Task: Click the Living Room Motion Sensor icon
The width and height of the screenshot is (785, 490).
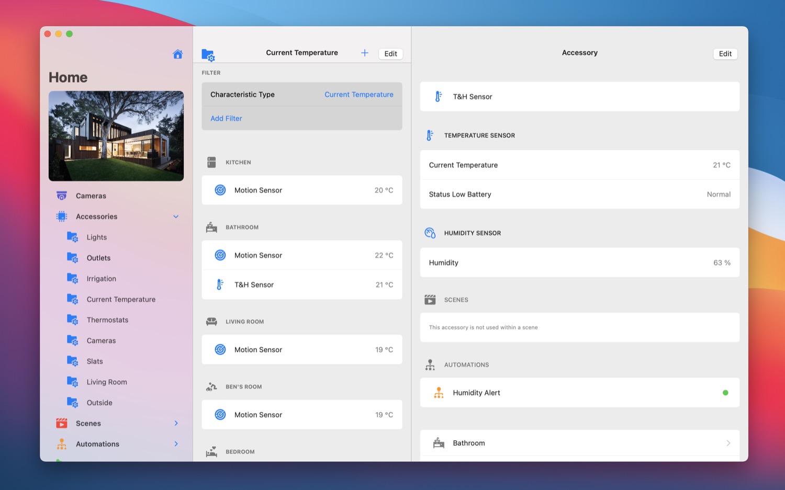Action: pyautogui.click(x=220, y=349)
